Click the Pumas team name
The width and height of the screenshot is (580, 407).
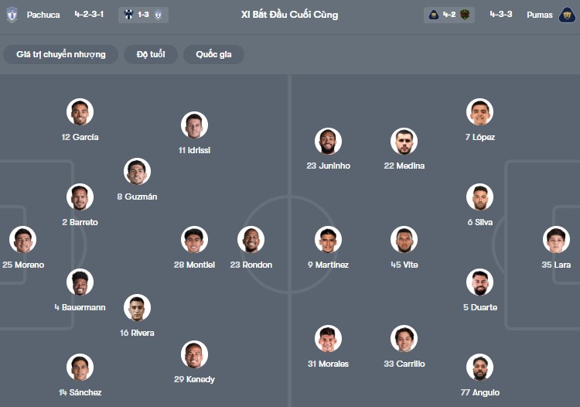pyautogui.click(x=539, y=15)
